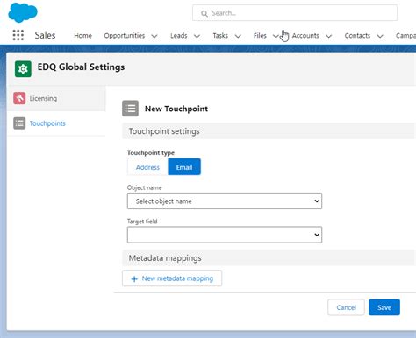The image size is (416, 338).
Task: Click the EDQ Global Settings gear icon
Action: 23,69
